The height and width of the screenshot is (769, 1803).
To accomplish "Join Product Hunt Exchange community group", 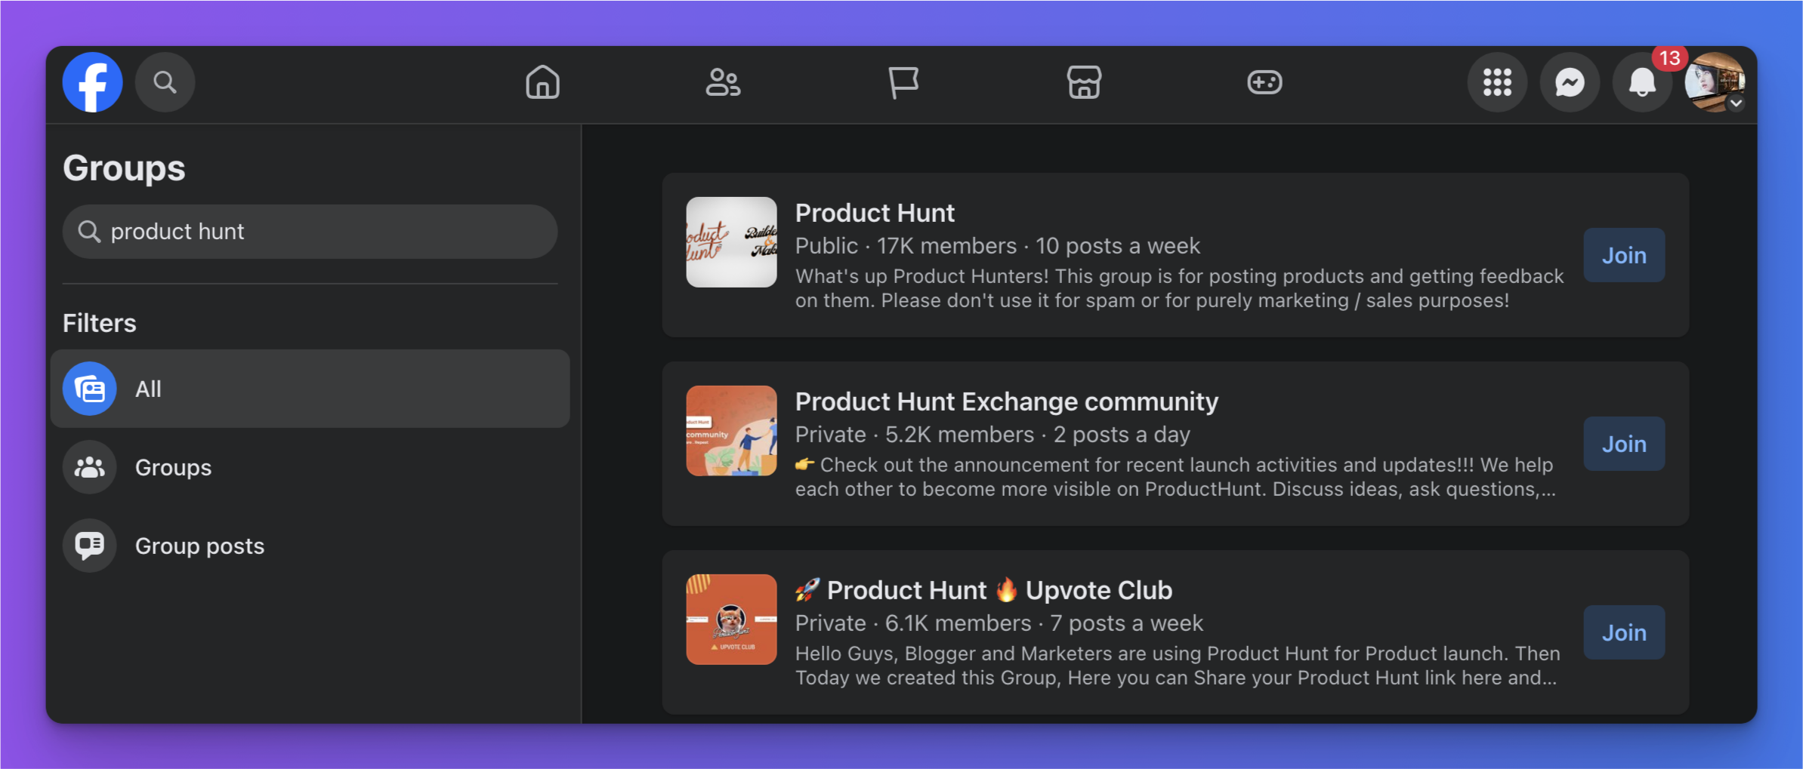I will (x=1624, y=444).
